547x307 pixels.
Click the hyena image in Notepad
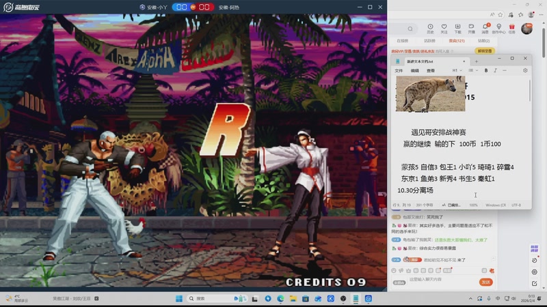point(431,93)
